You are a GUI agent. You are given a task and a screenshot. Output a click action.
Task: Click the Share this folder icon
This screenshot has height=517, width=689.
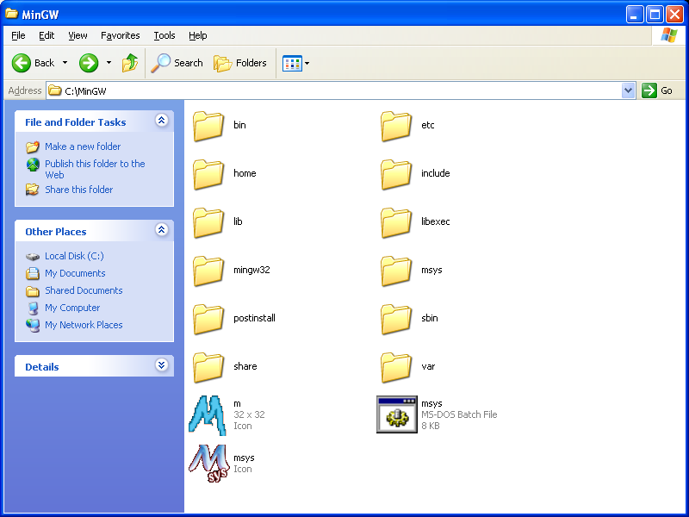coord(32,190)
